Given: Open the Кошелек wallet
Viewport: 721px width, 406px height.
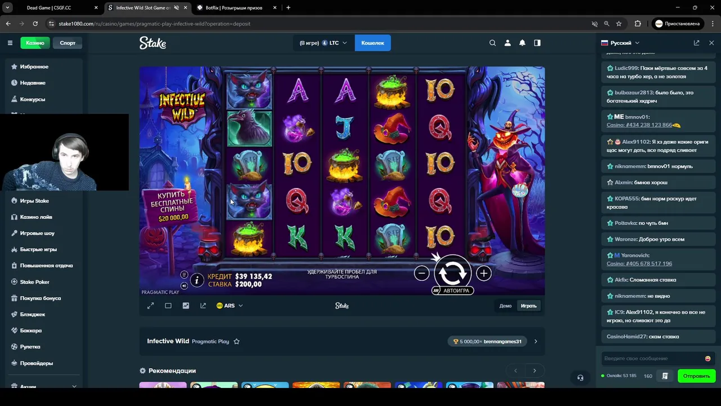Looking at the screenshot, I should point(372,43).
